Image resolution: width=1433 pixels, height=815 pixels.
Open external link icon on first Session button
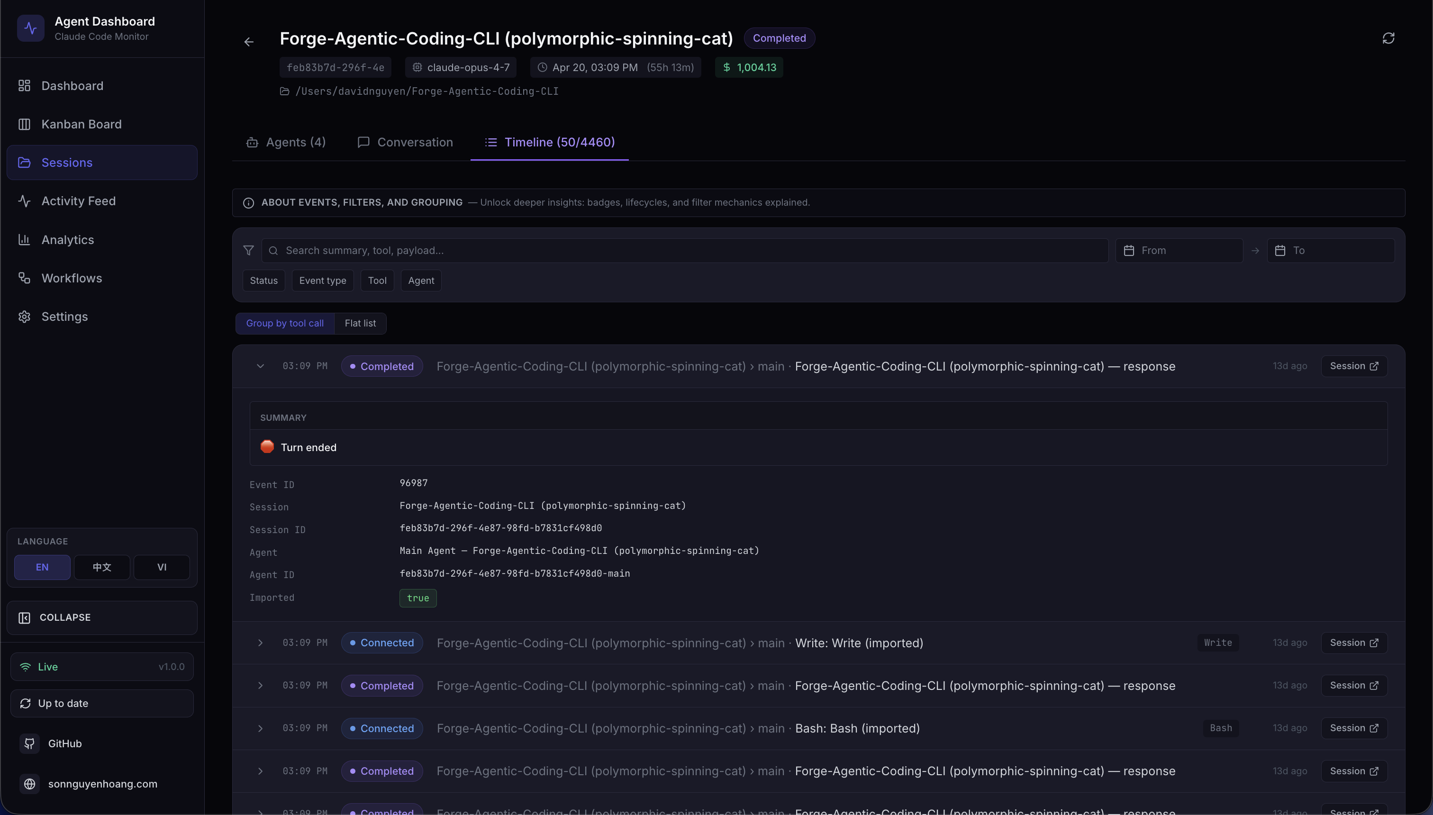pos(1374,366)
